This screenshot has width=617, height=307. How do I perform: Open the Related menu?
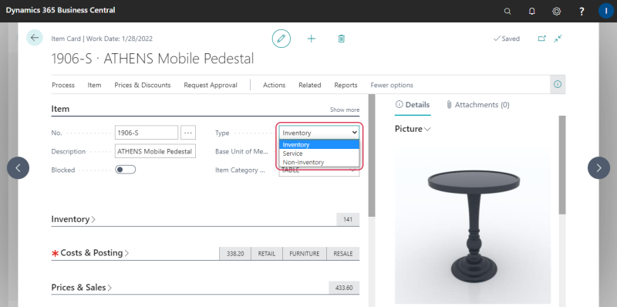(x=310, y=85)
